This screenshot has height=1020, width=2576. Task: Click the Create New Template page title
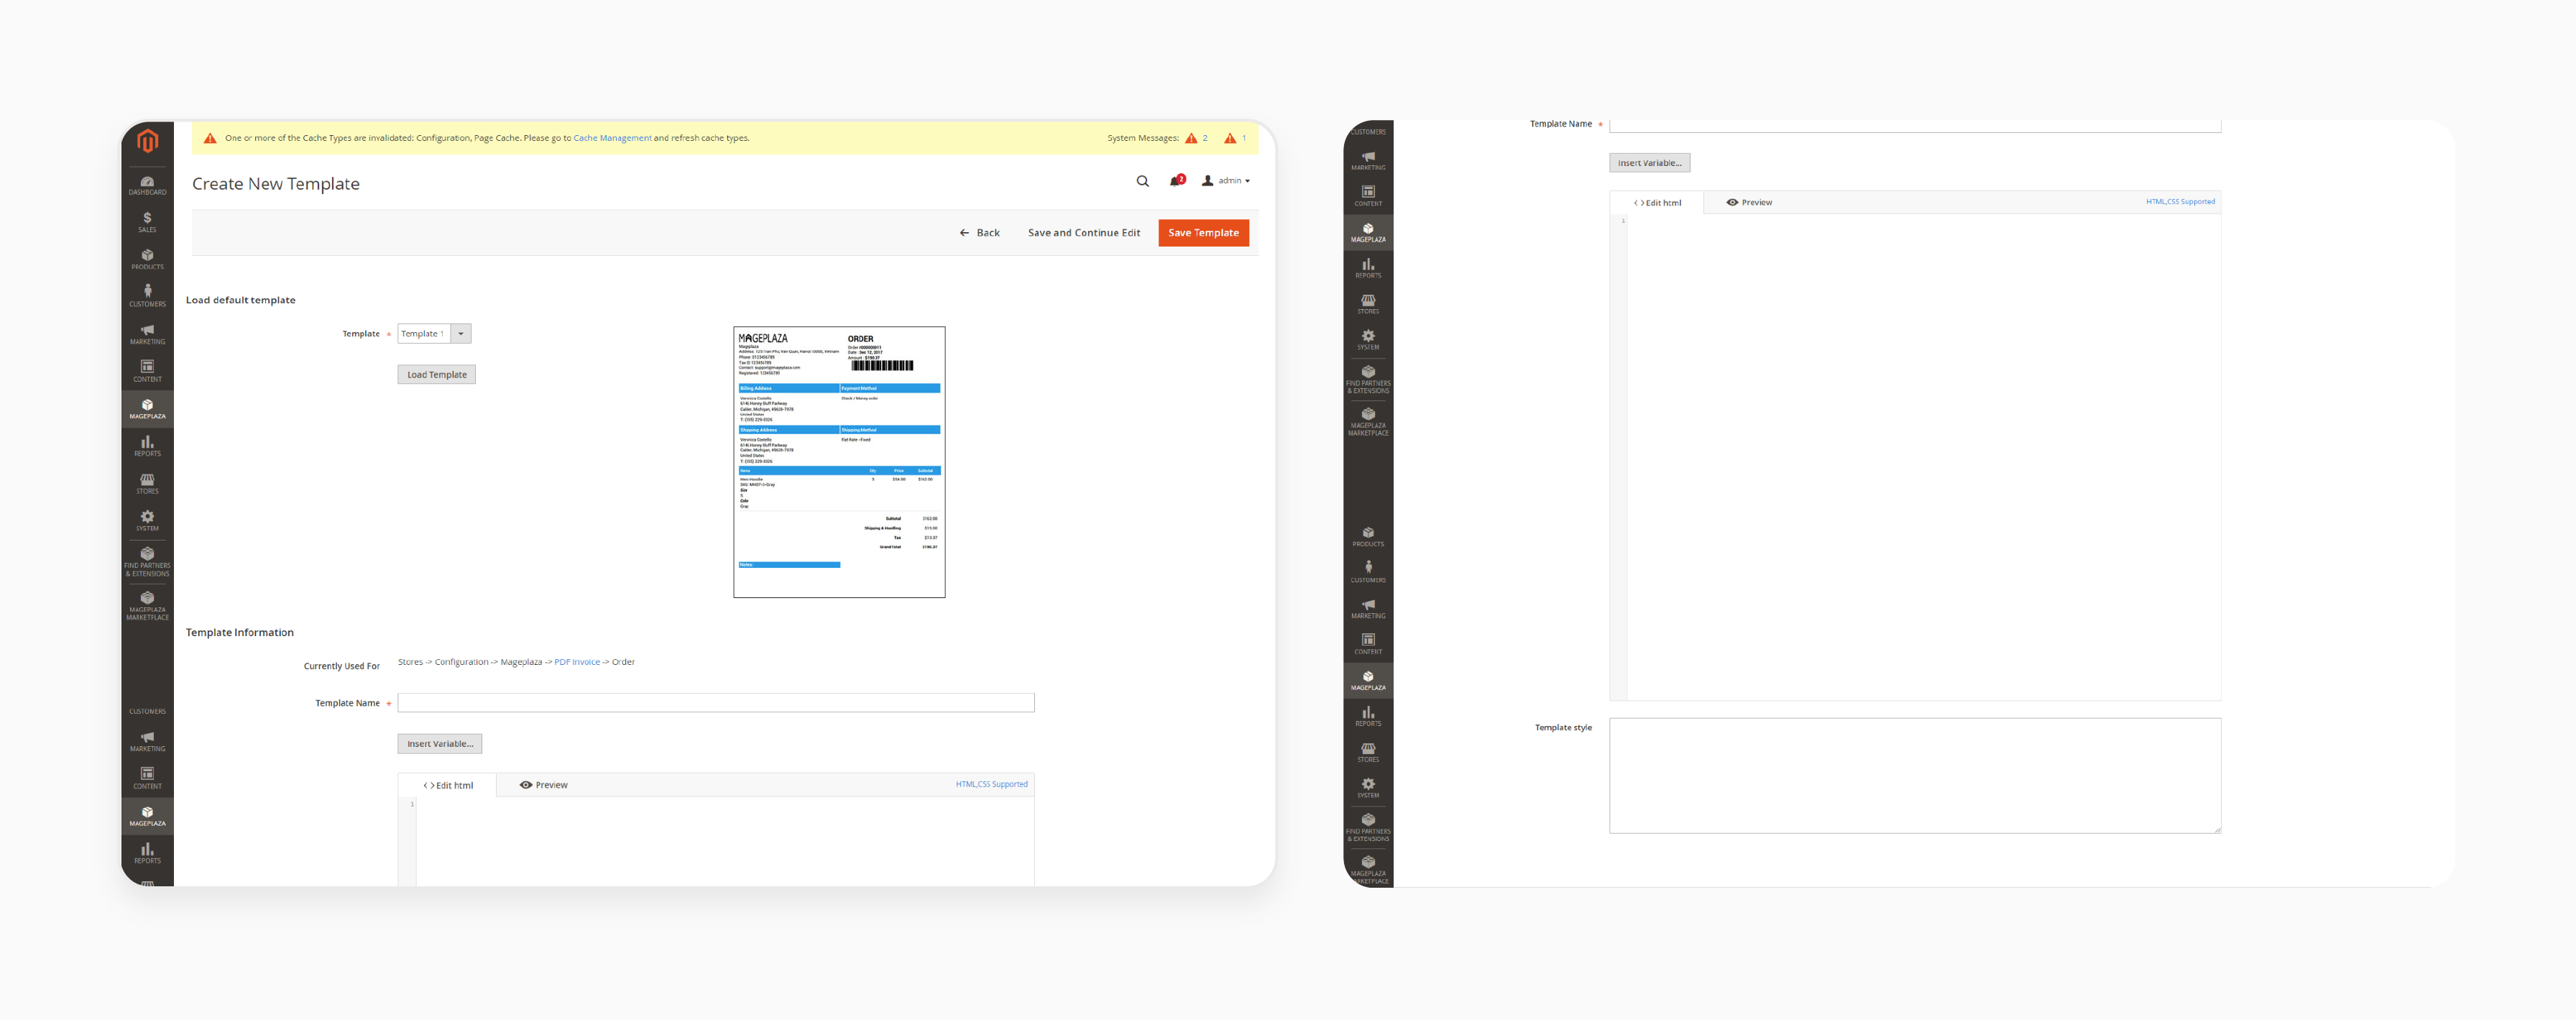pyautogui.click(x=276, y=184)
